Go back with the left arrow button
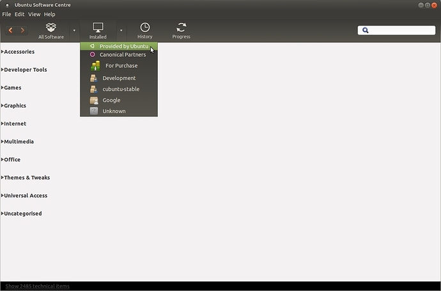 11,30
